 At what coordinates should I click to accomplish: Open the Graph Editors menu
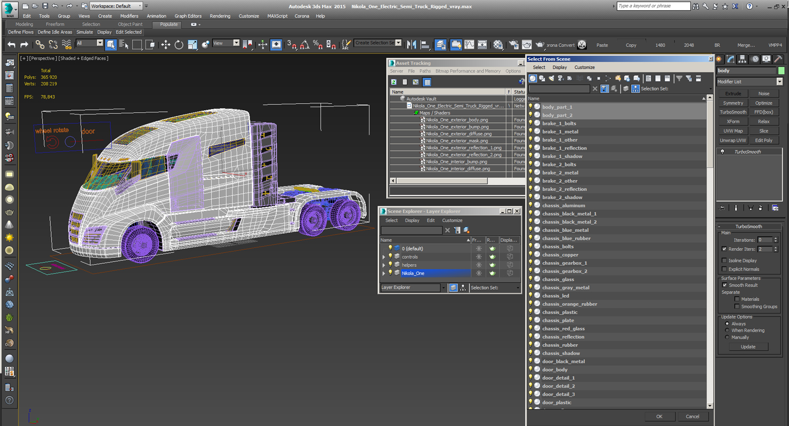point(188,16)
